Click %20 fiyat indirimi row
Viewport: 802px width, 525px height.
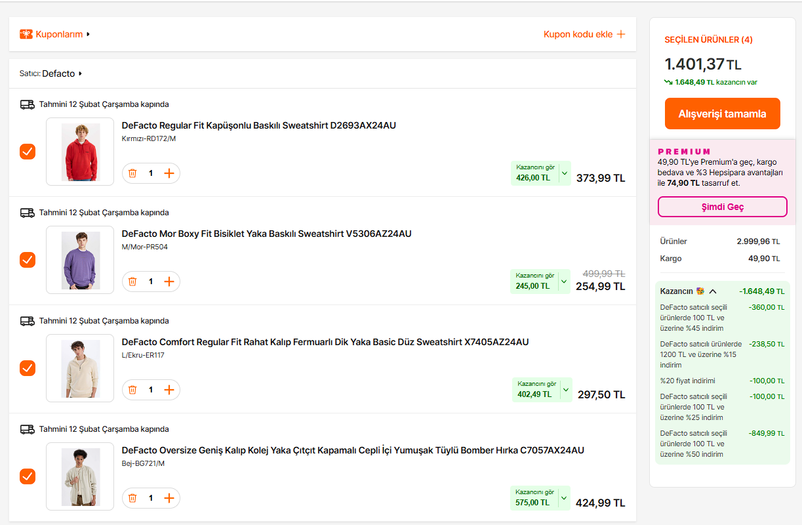(x=722, y=381)
